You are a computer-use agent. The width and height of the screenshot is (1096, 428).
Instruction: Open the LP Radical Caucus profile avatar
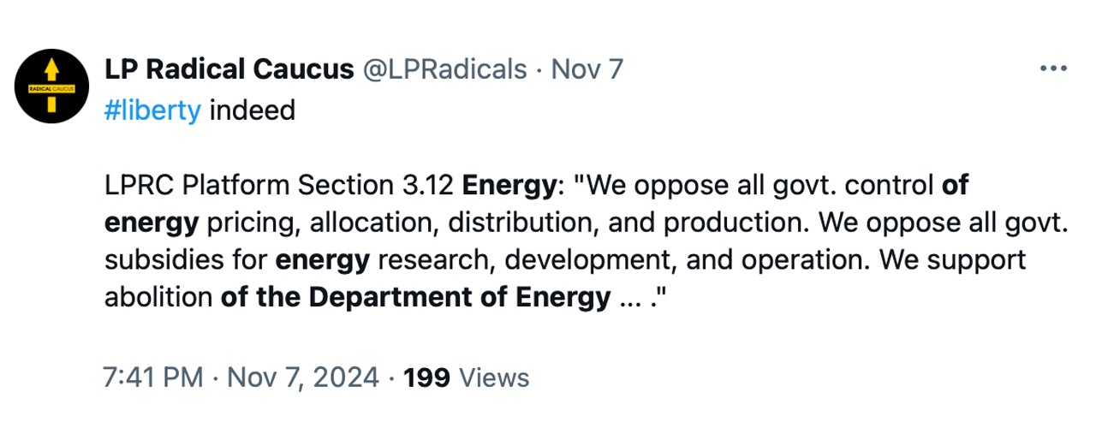(51, 87)
